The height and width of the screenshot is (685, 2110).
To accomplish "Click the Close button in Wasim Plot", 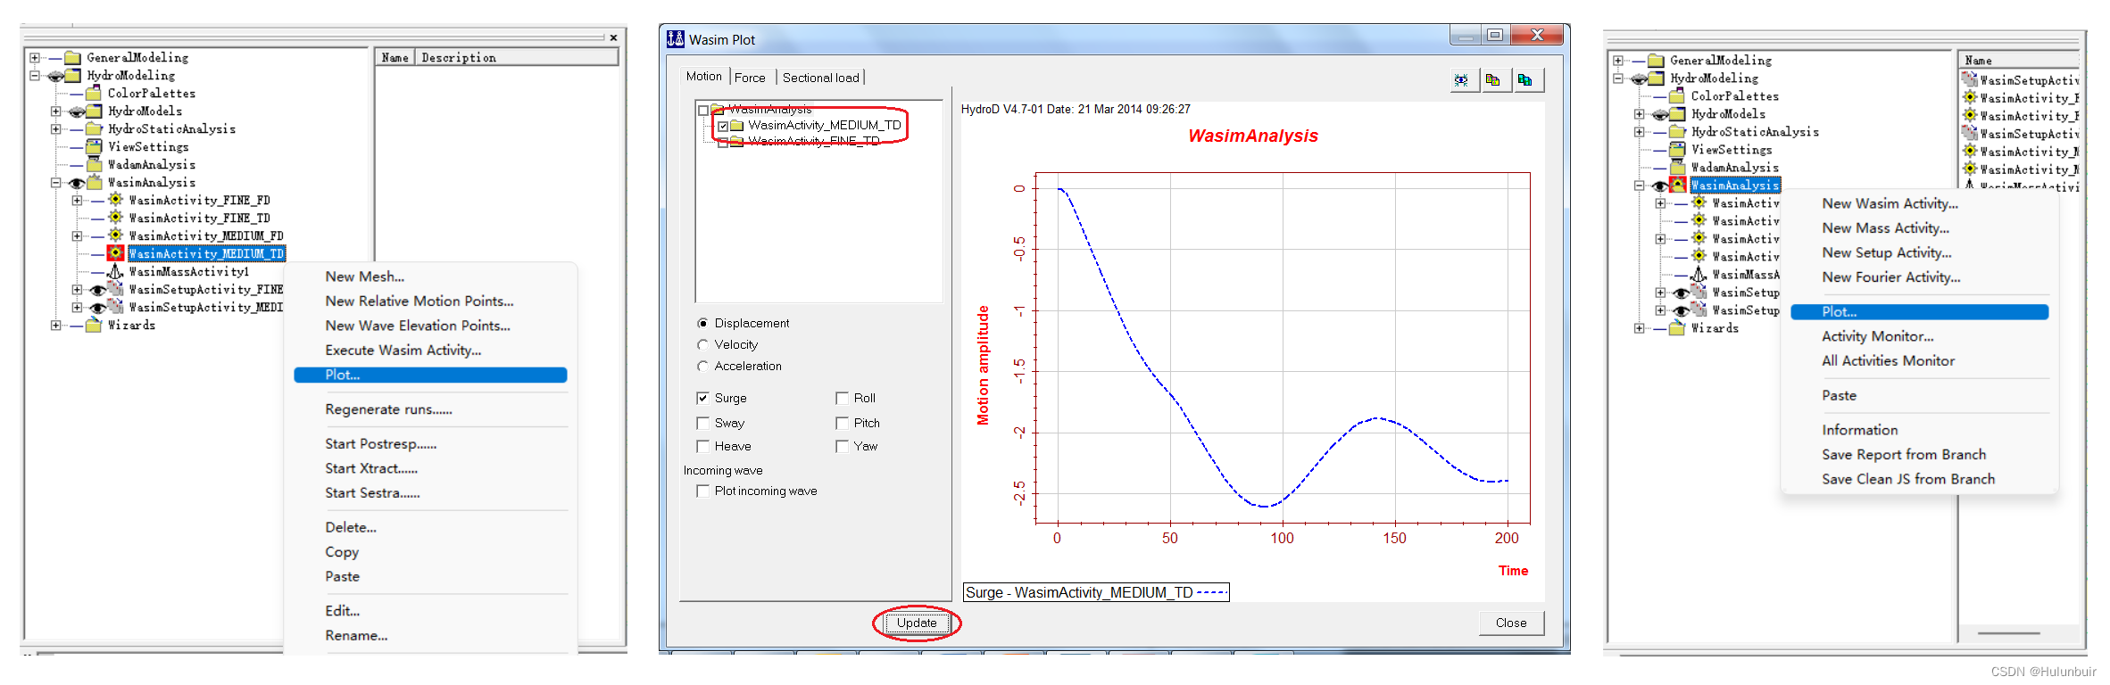I will point(1511,623).
